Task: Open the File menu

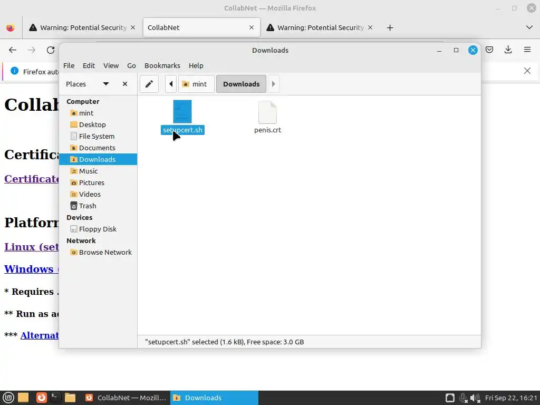Action: (69, 65)
